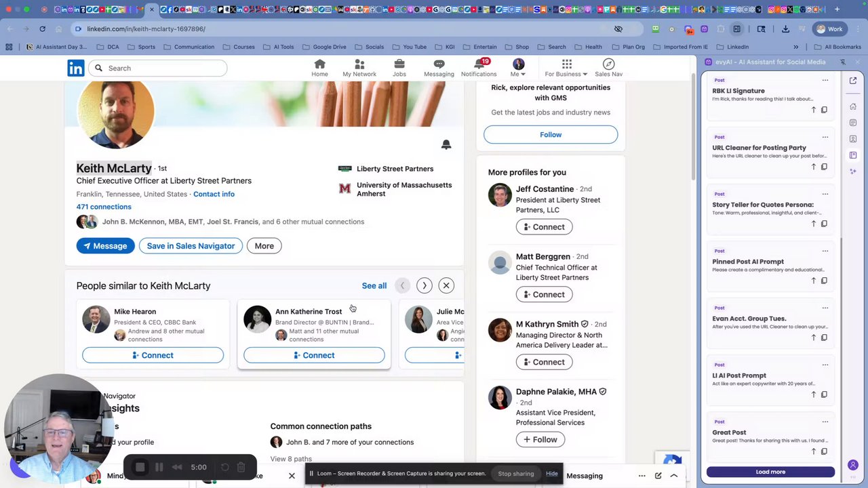This screenshot has width=868, height=488.
Task: Open evyAI sidebar home icon
Action: [853, 106]
